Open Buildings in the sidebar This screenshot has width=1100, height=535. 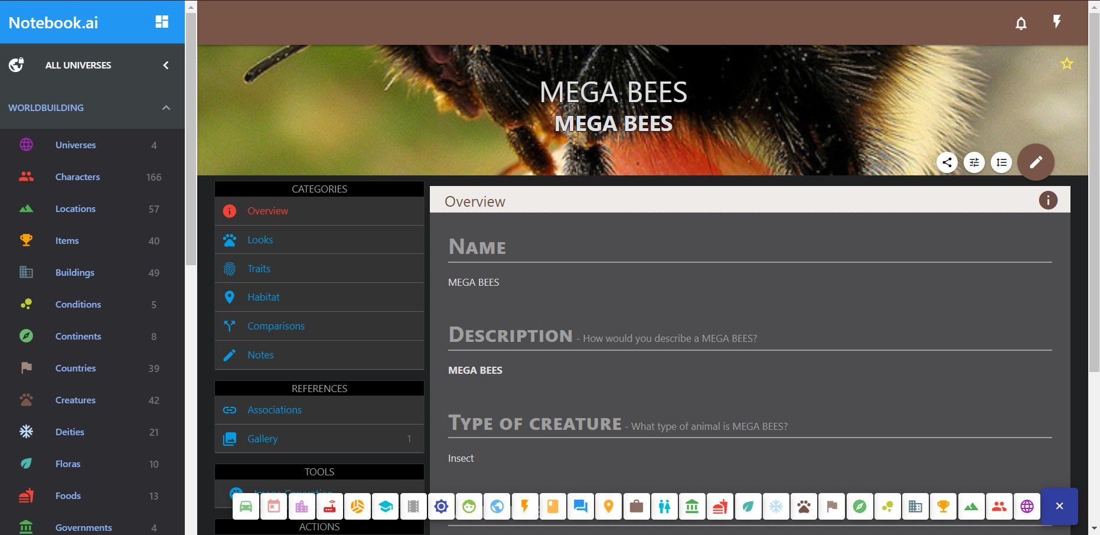click(x=92, y=272)
